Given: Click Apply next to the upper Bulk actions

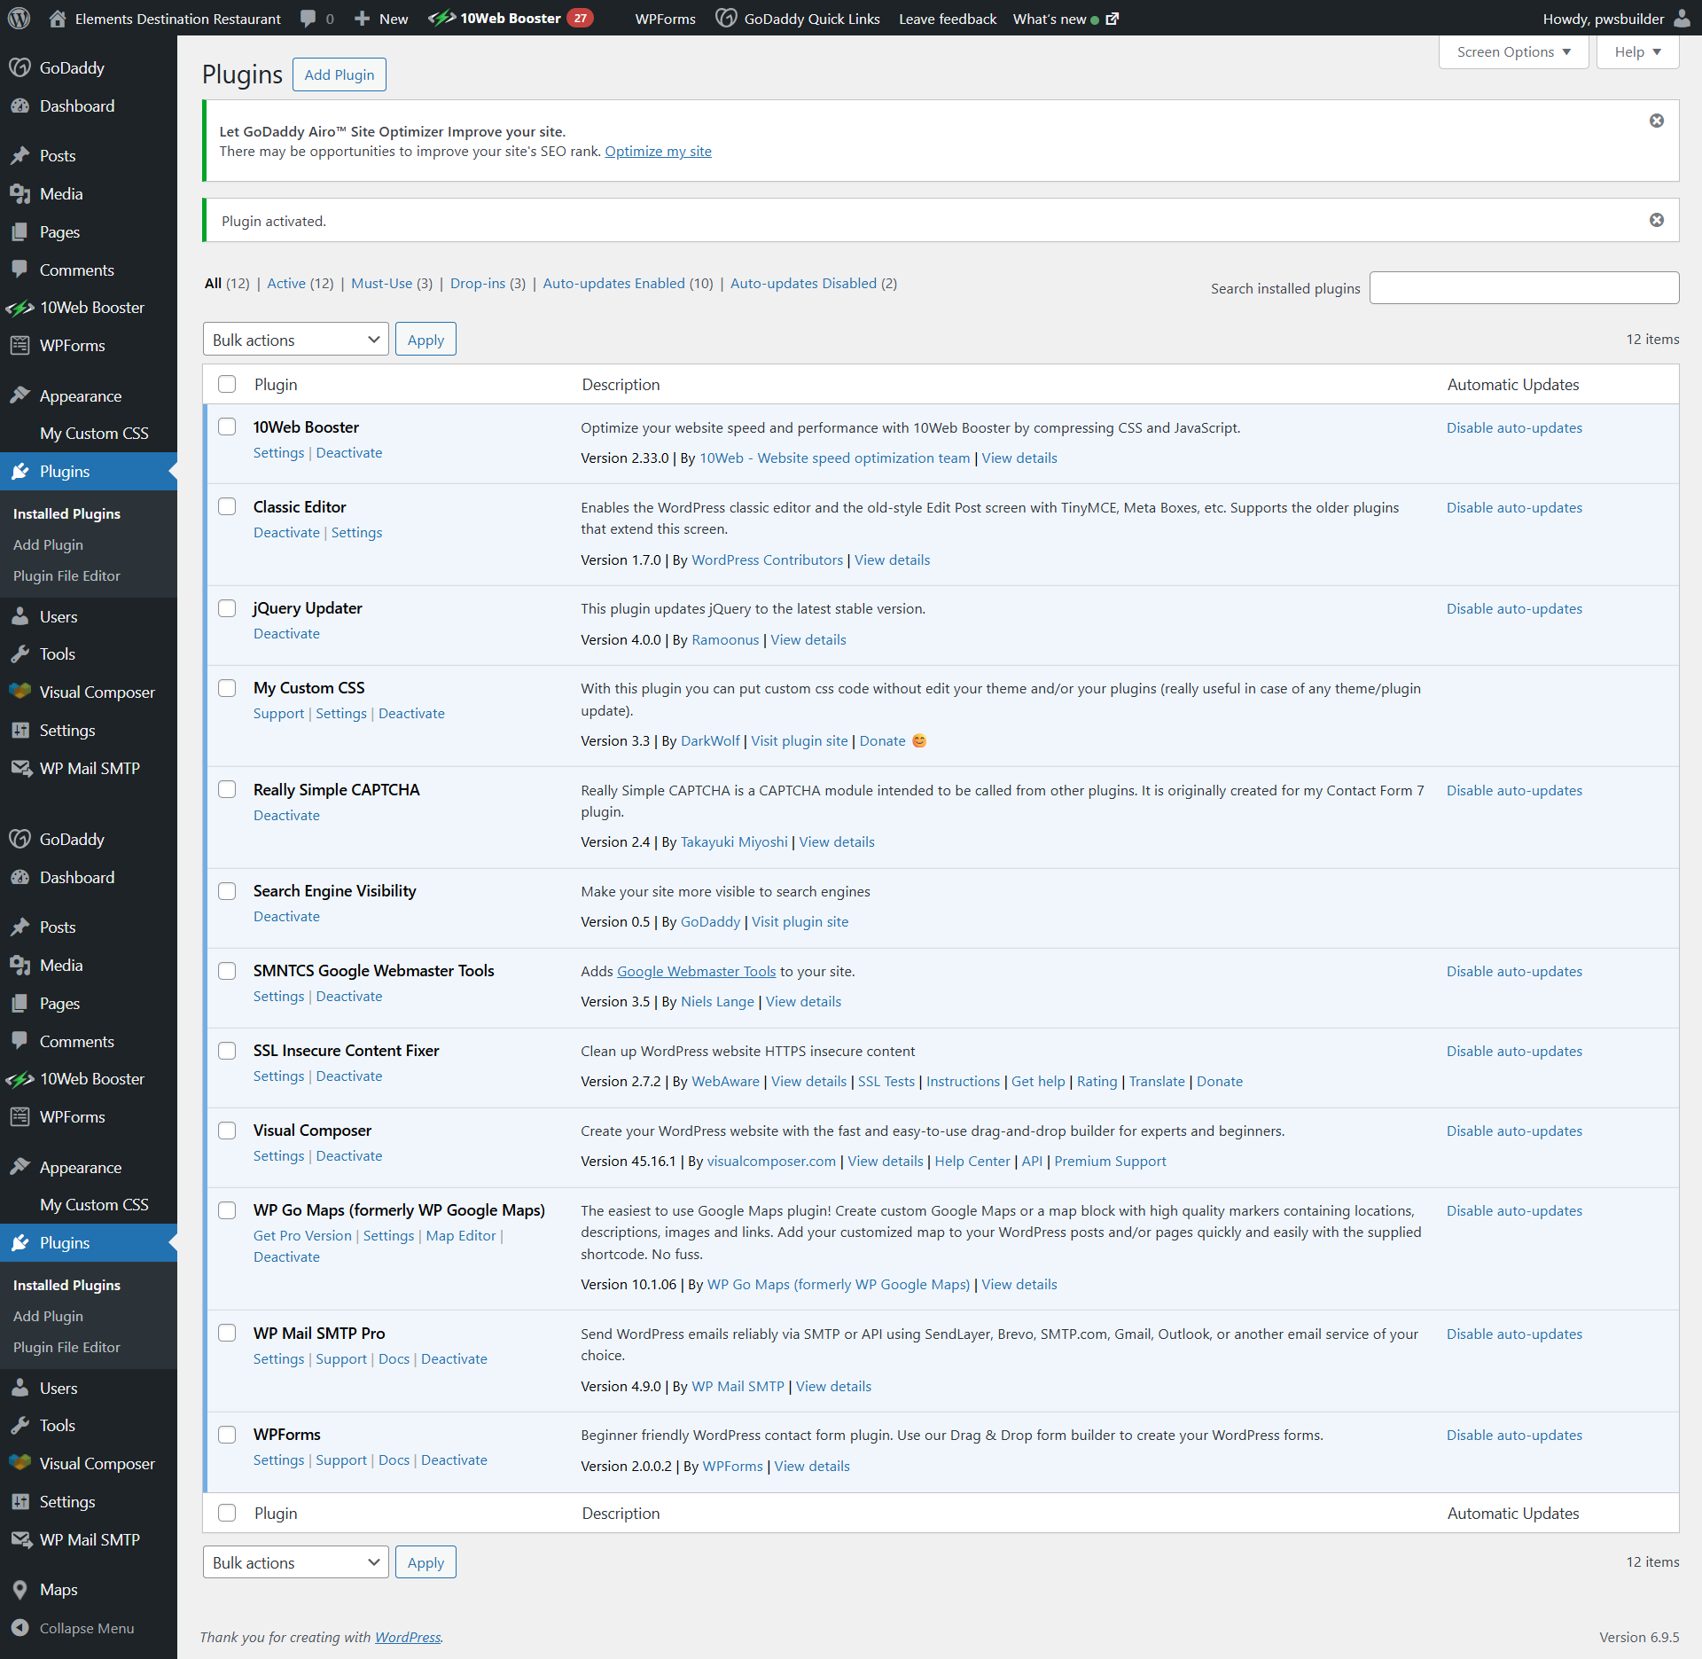Looking at the screenshot, I should 425,340.
